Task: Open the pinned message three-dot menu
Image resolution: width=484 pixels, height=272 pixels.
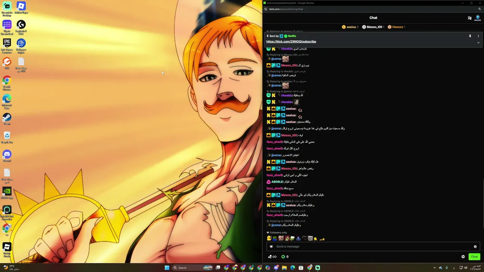Action: 478,36
